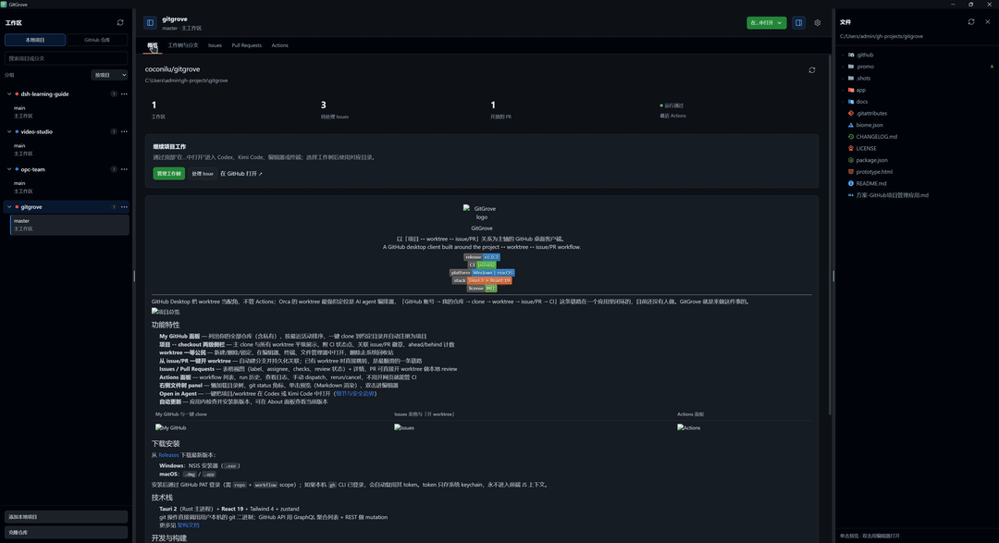Click the package.json file icon
The height and width of the screenshot is (543, 999).
point(851,160)
